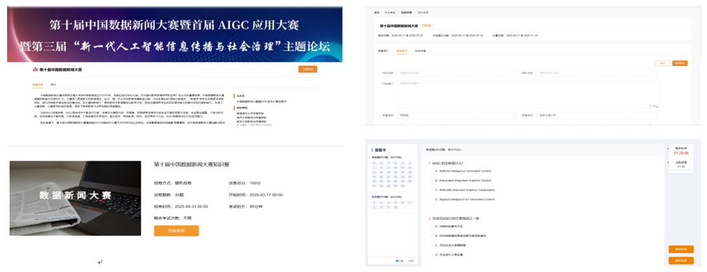This screenshot has height=272, width=707.
Task: Click the team name input field
Action: pos(596,73)
